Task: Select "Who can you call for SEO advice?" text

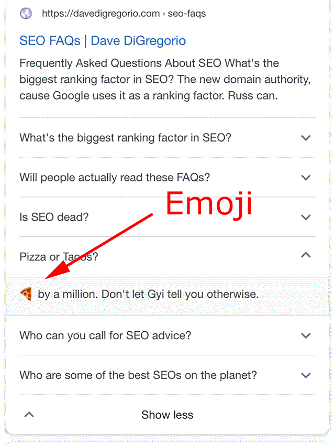Action: pyautogui.click(x=105, y=336)
